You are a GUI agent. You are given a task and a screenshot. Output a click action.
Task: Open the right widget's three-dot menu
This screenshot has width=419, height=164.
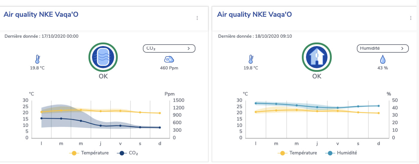click(411, 18)
